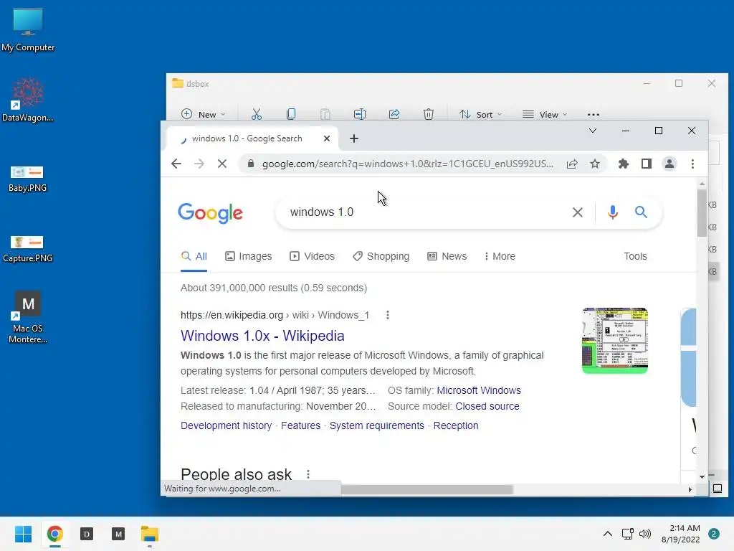Viewport: 734px width, 551px height.
Task: Select DataWagon desktop shortcut
Action: tap(28, 100)
